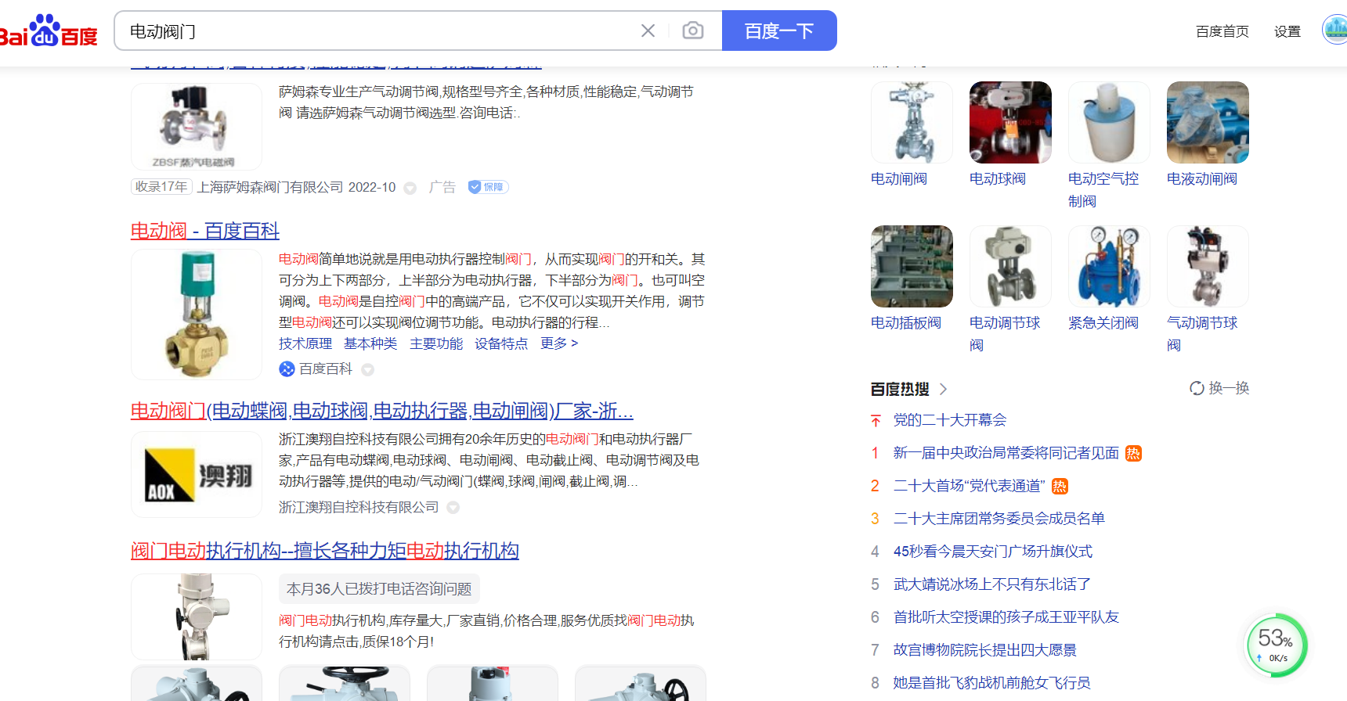
Task: Click the user avatar icon
Action: [x=1334, y=31]
